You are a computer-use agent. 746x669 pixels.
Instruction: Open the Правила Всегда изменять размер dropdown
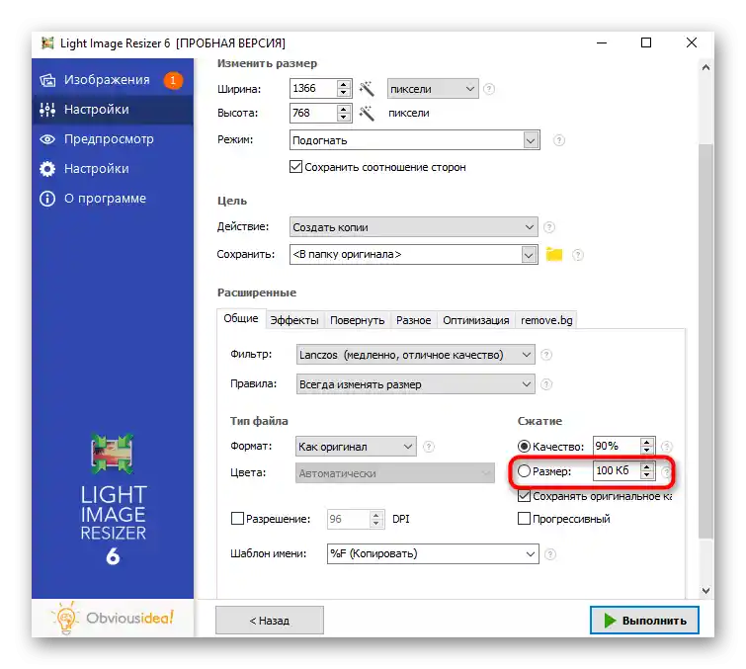click(415, 384)
